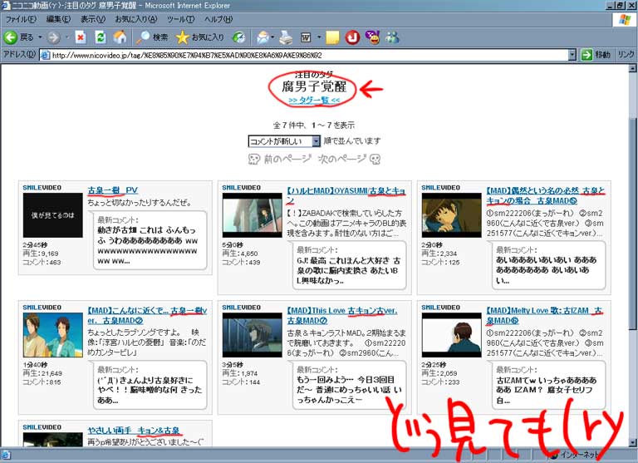Click the >> タグ一覧 << link

(x=314, y=101)
